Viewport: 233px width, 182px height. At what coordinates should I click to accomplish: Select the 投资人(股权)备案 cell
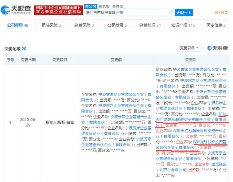pos(60,122)
